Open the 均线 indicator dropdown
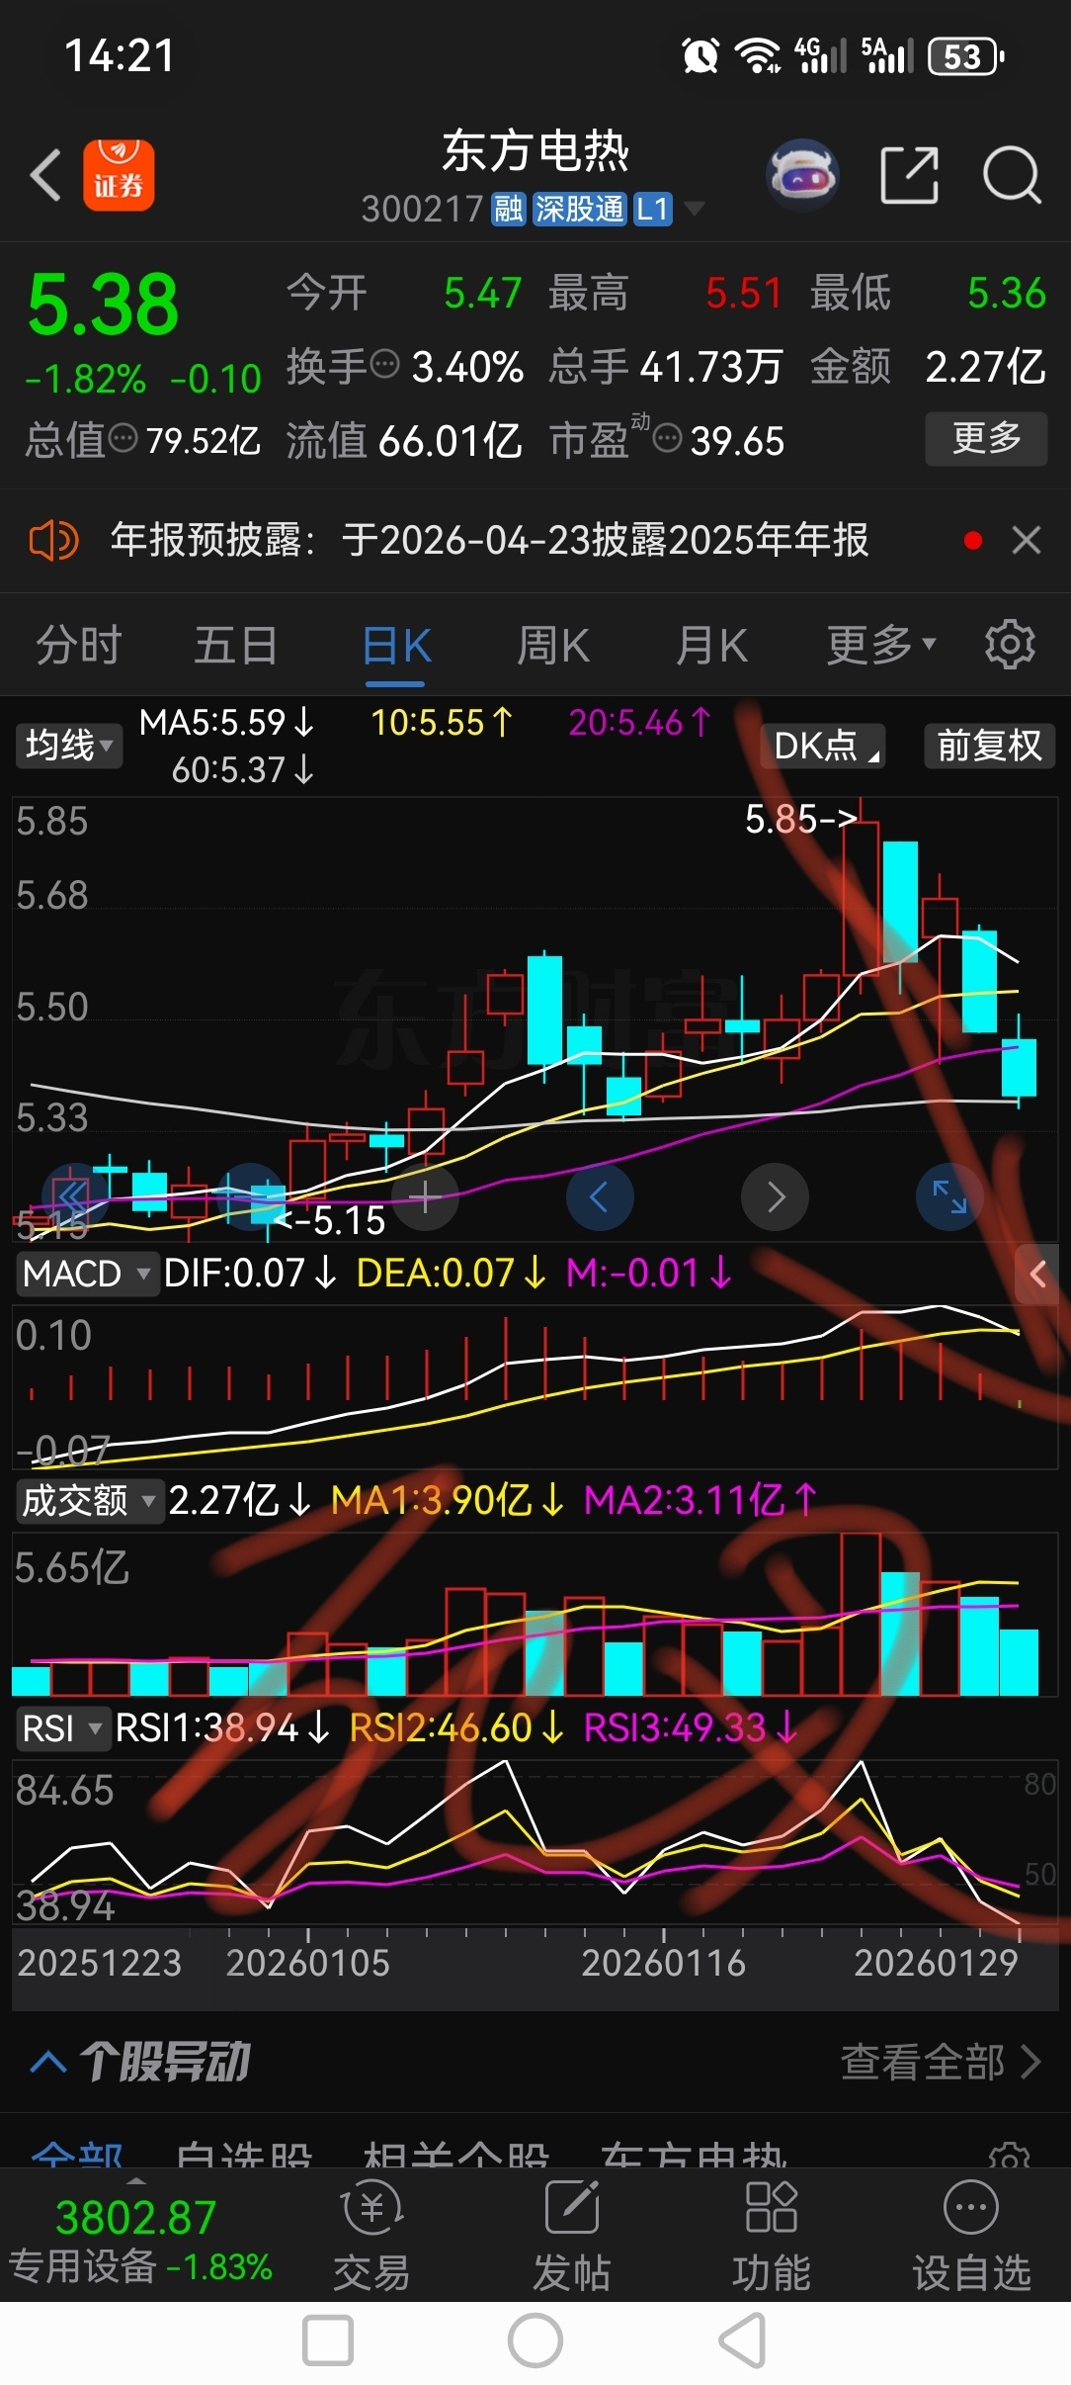Screen dimensions: 1071x2385 tap(68, 746)
